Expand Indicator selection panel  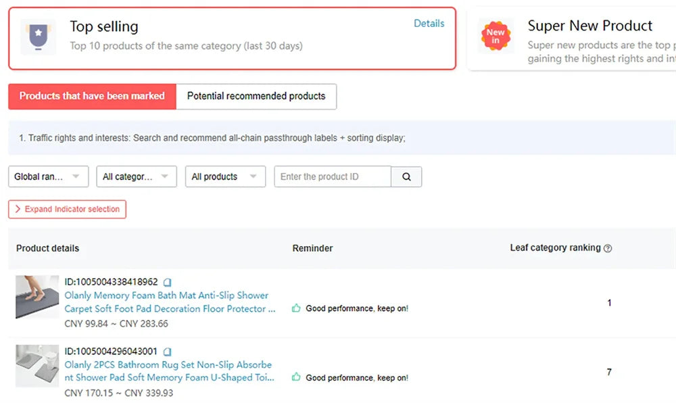pyautogui.click(x=67, y=210)
